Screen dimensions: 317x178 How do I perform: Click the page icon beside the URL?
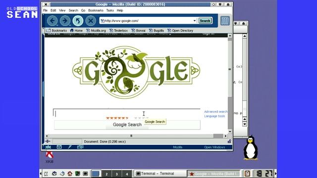(103, 21)
